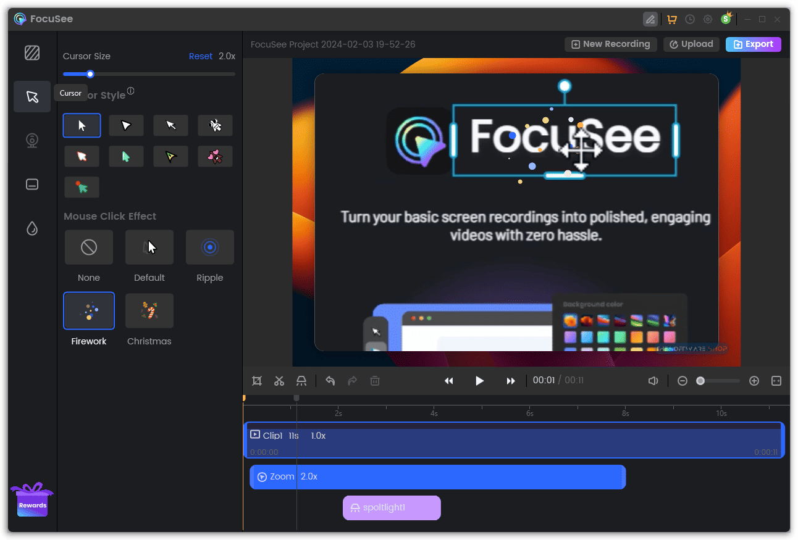This screenshot has width=798, height=540.
Task: Play the video preview
Action: point(479,381)
